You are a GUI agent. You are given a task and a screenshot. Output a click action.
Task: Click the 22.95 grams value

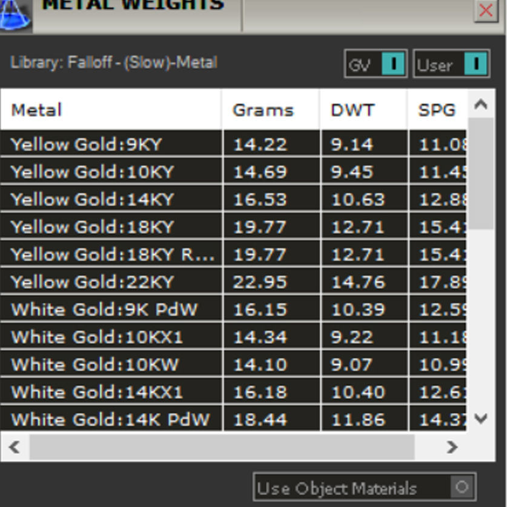tap(260, 282)
